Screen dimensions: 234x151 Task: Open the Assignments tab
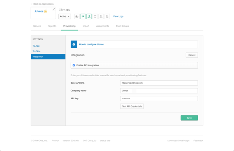[103, 26]
